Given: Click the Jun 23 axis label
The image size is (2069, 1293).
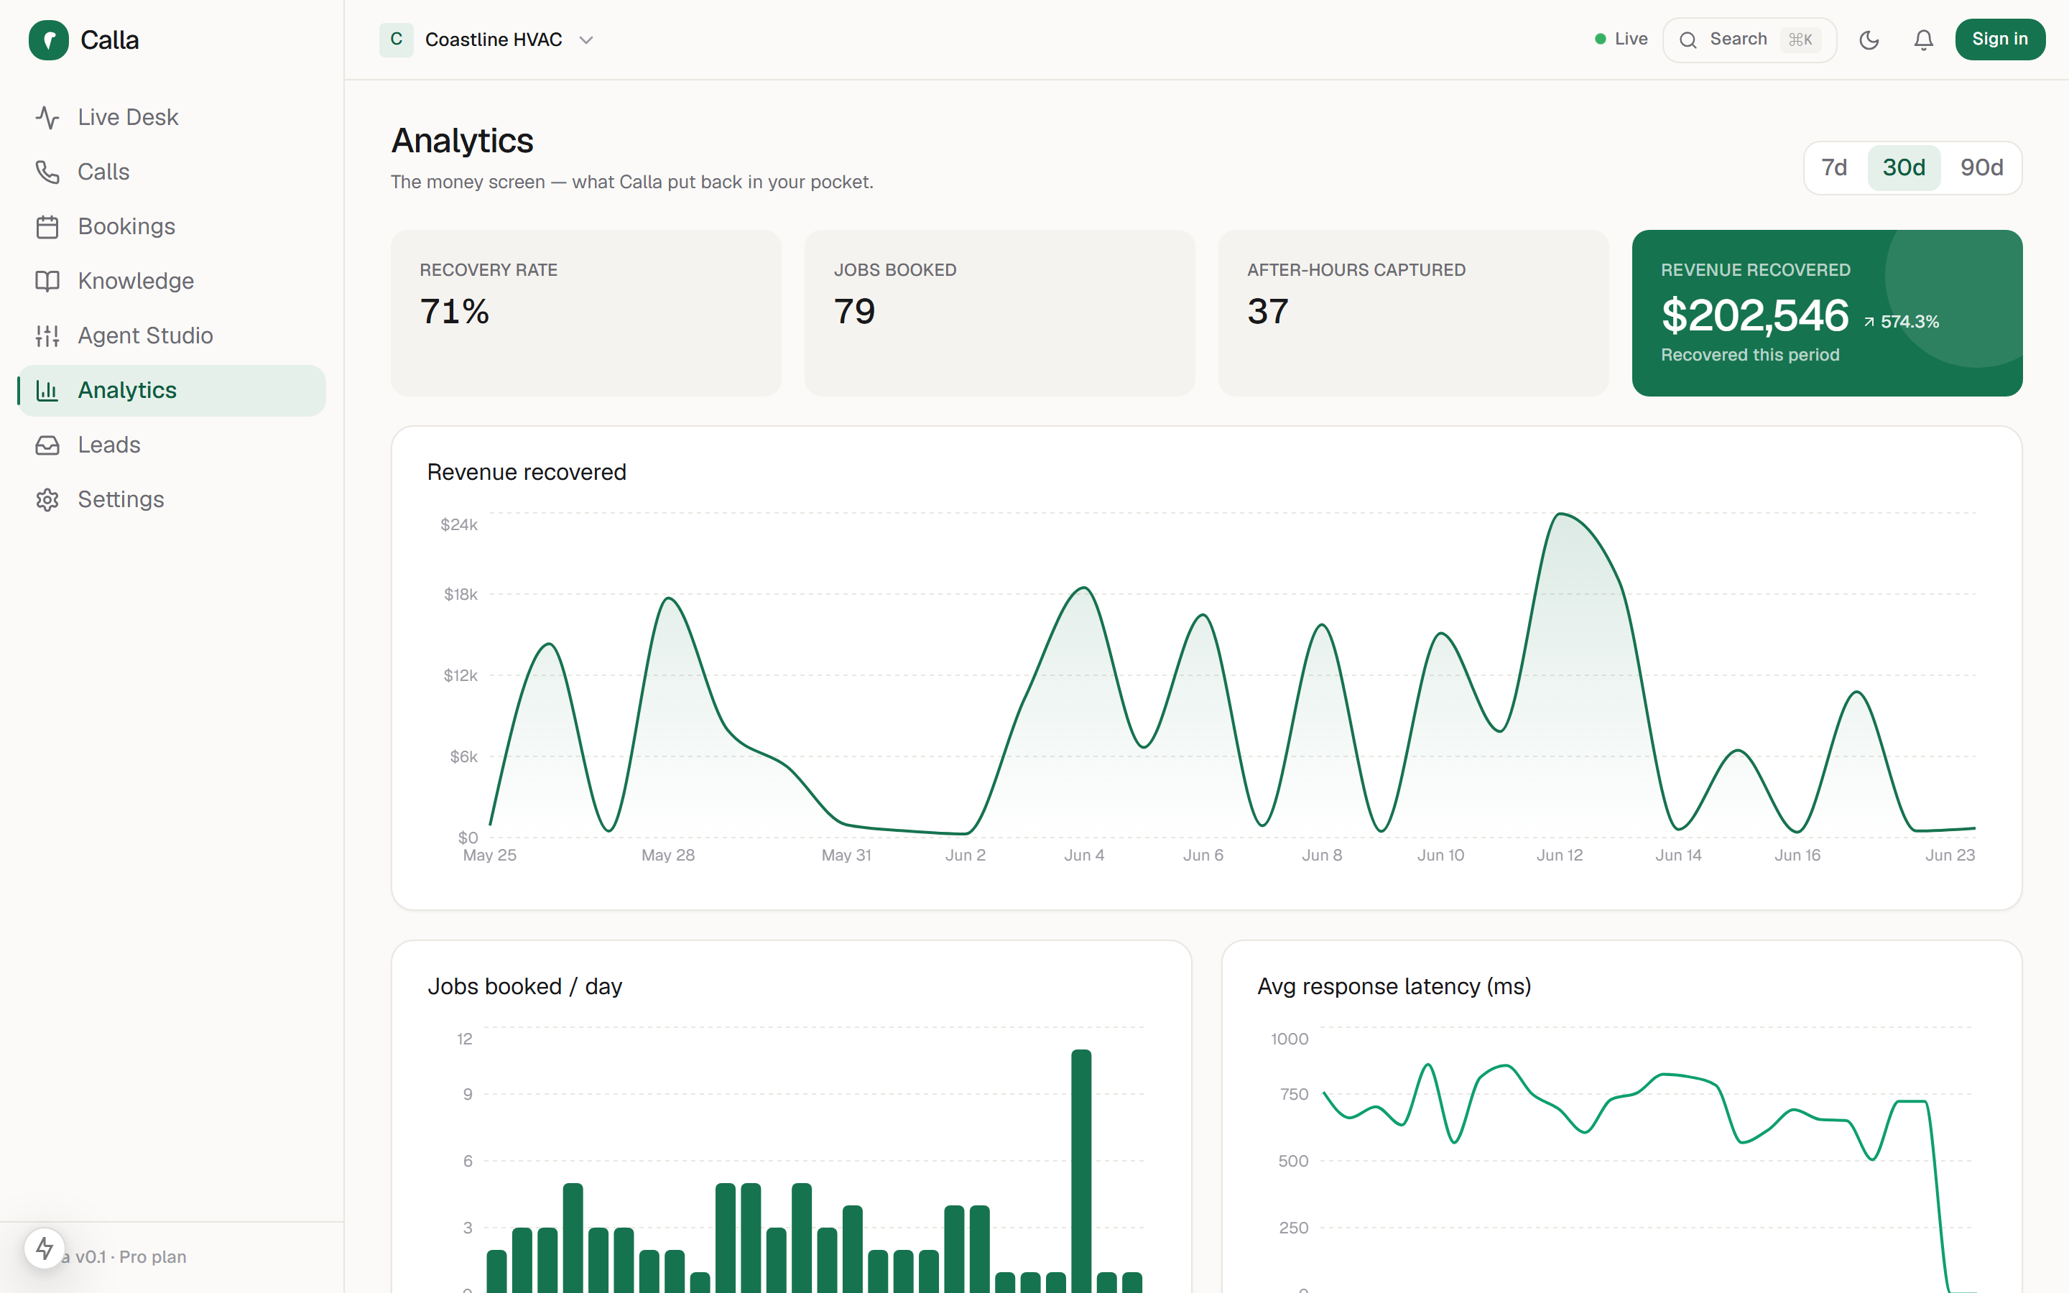Looking at the screenshot, I should [x=1949, y=855].
